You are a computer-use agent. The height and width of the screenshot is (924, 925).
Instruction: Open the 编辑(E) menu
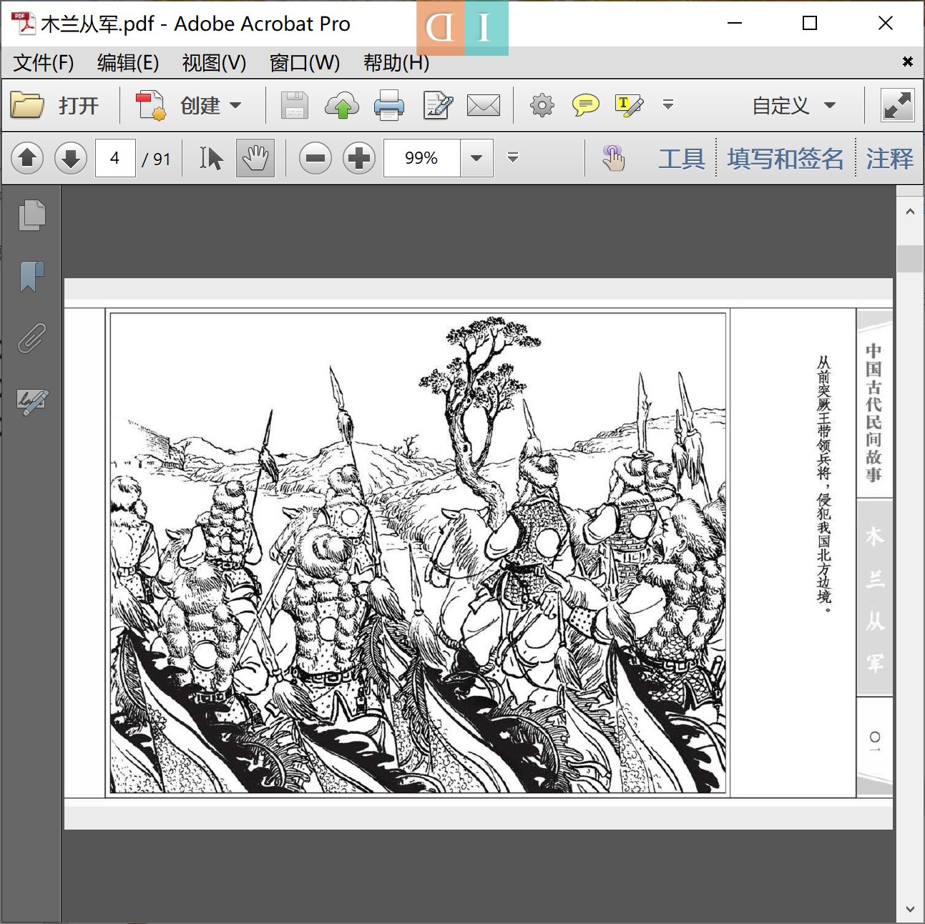pyautogui.click(x=128, y=63)
